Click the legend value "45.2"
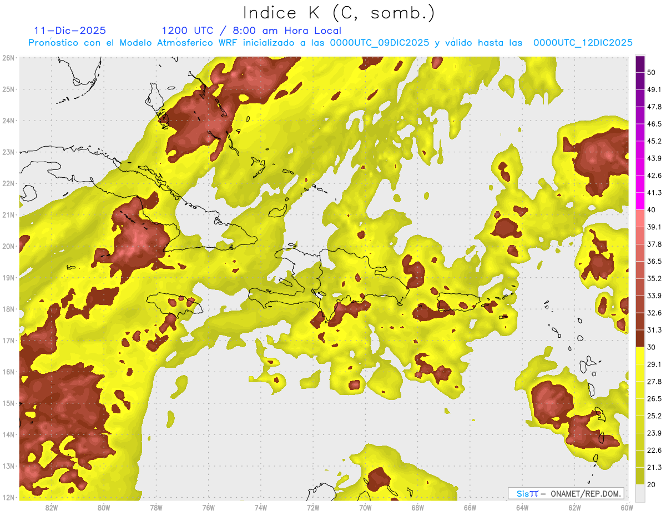 654,141
